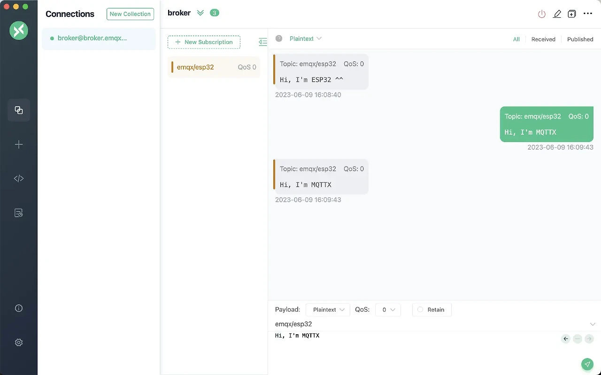
Task: Open the three-dot more menu
Action: [588, 14]
